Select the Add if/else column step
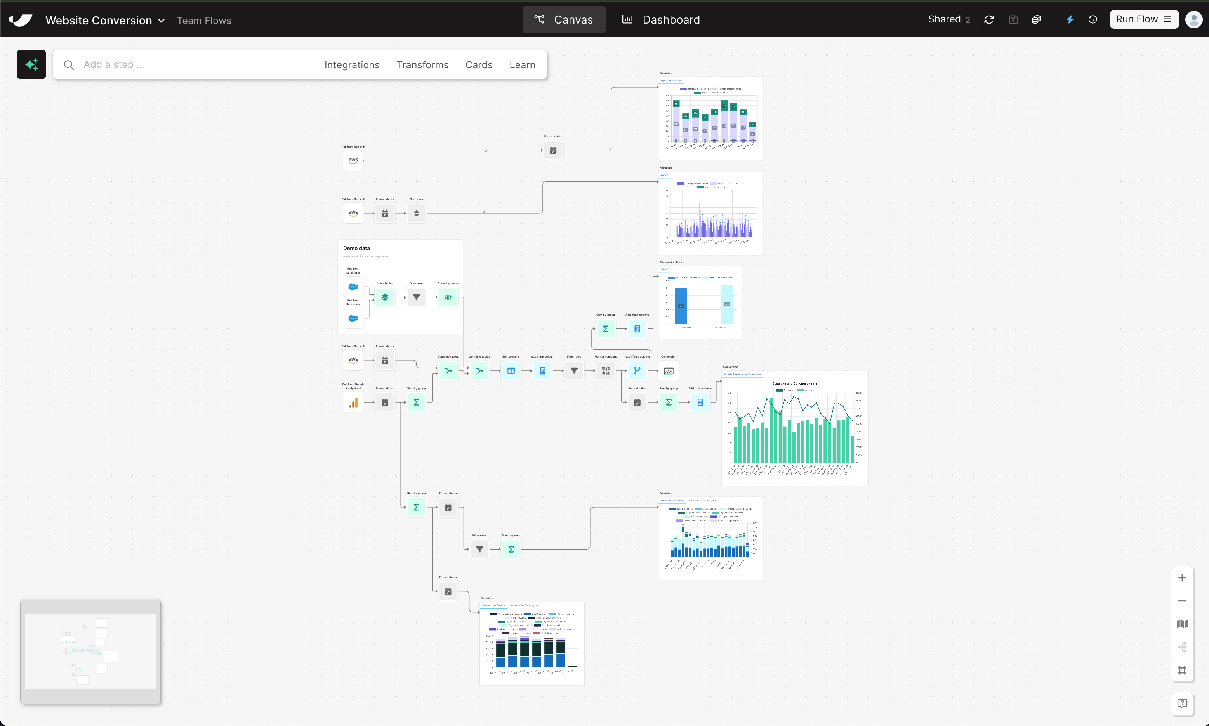The height and width of the screenshot is (726, 1209). (637, 371)
